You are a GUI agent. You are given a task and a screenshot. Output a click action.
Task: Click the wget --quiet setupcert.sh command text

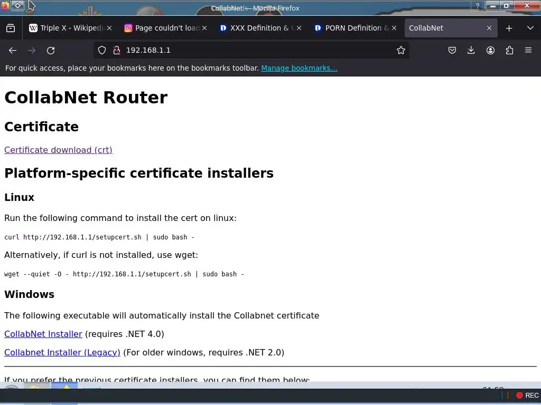point(124,274)
